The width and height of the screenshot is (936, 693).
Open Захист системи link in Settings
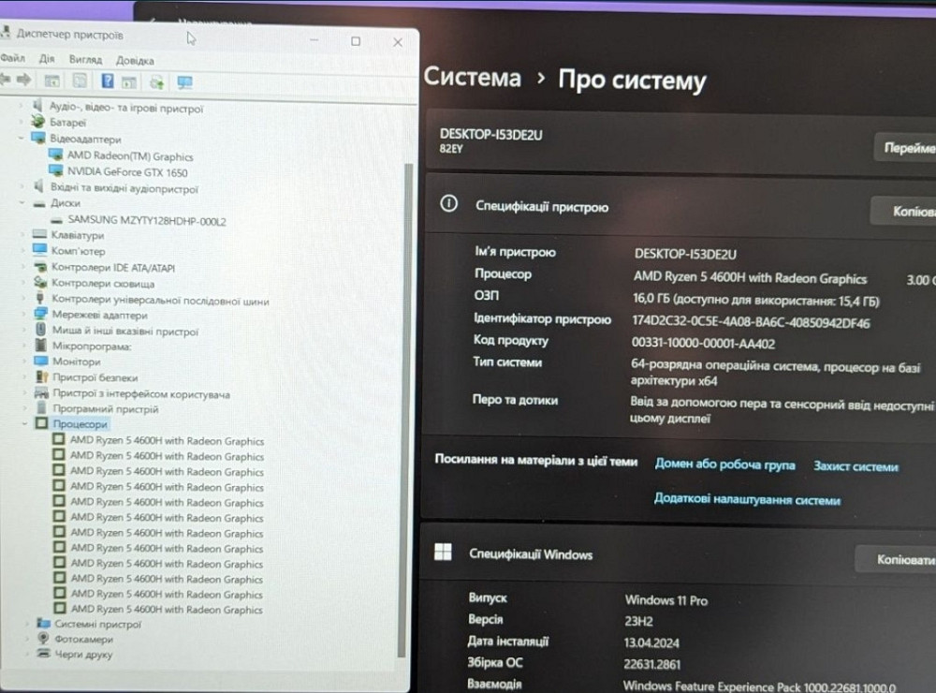pyautogui.click(x=855, y=465)
